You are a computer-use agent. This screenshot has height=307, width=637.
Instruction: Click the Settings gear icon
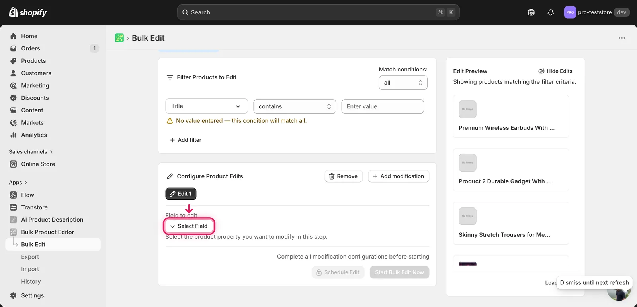pyautogui.click(x=13, y=295)
